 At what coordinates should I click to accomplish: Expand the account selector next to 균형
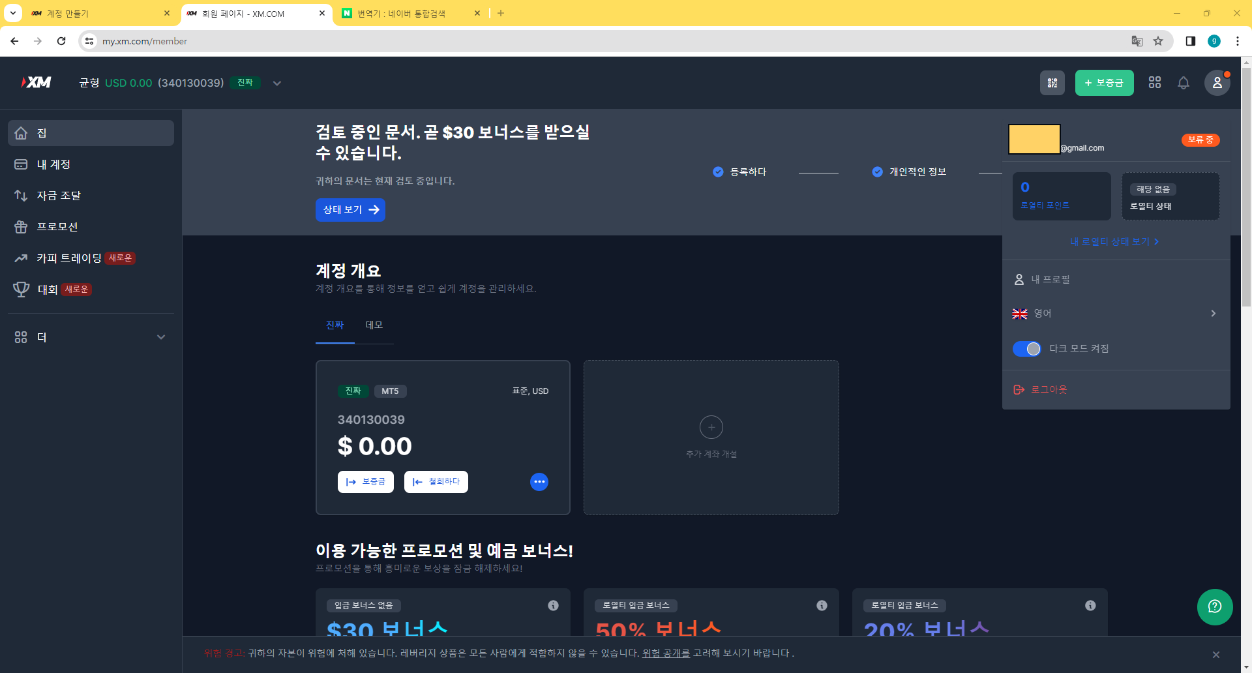click(x=276, y=83)
